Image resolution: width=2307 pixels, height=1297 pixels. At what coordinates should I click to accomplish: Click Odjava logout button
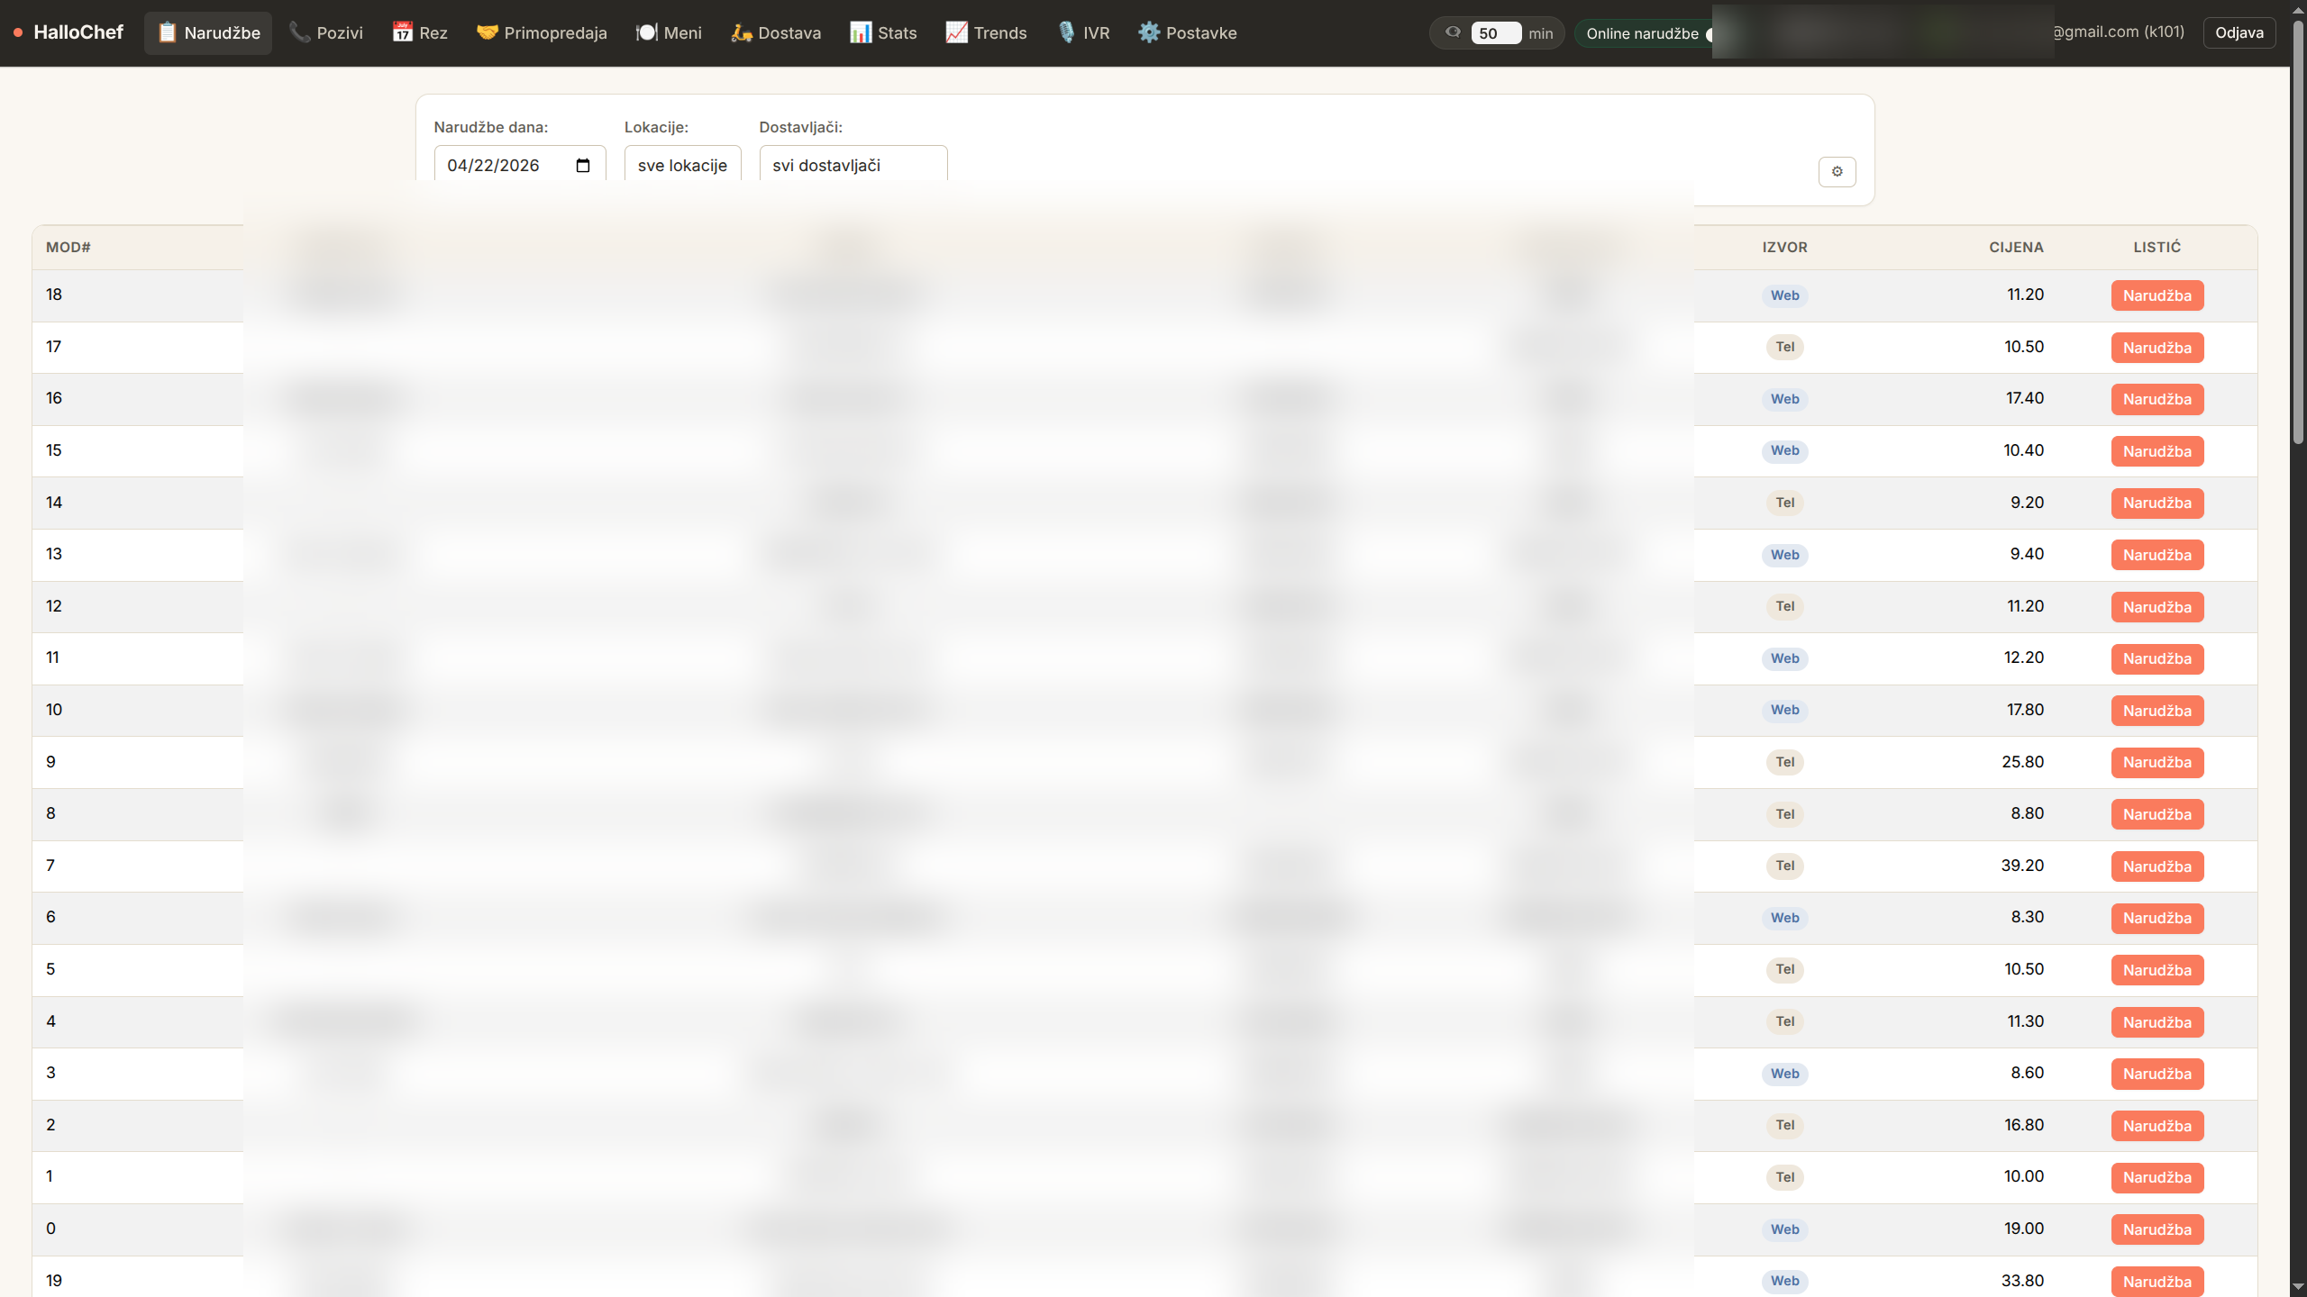tap(2239, 33)
